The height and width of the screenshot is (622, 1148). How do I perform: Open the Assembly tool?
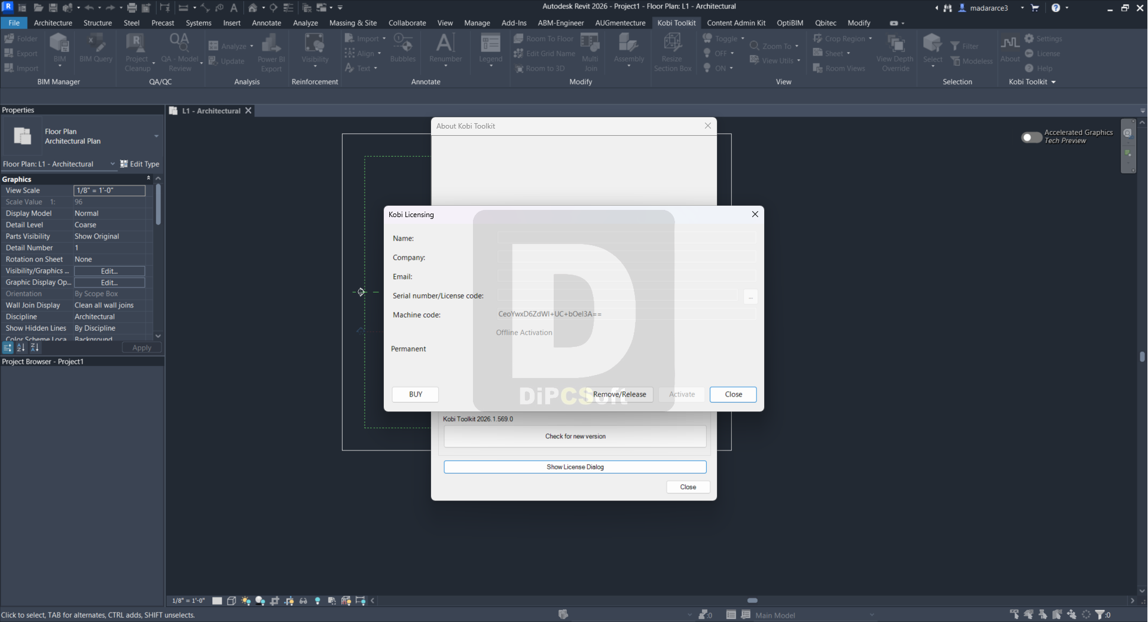click(628, 50)
